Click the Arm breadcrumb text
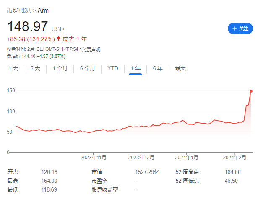 43,11
